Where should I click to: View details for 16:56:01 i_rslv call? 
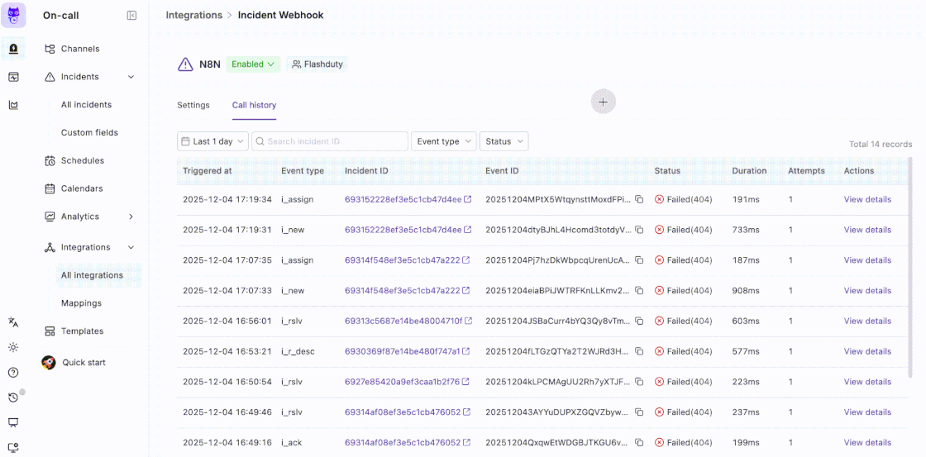click(x=867, y=321)
